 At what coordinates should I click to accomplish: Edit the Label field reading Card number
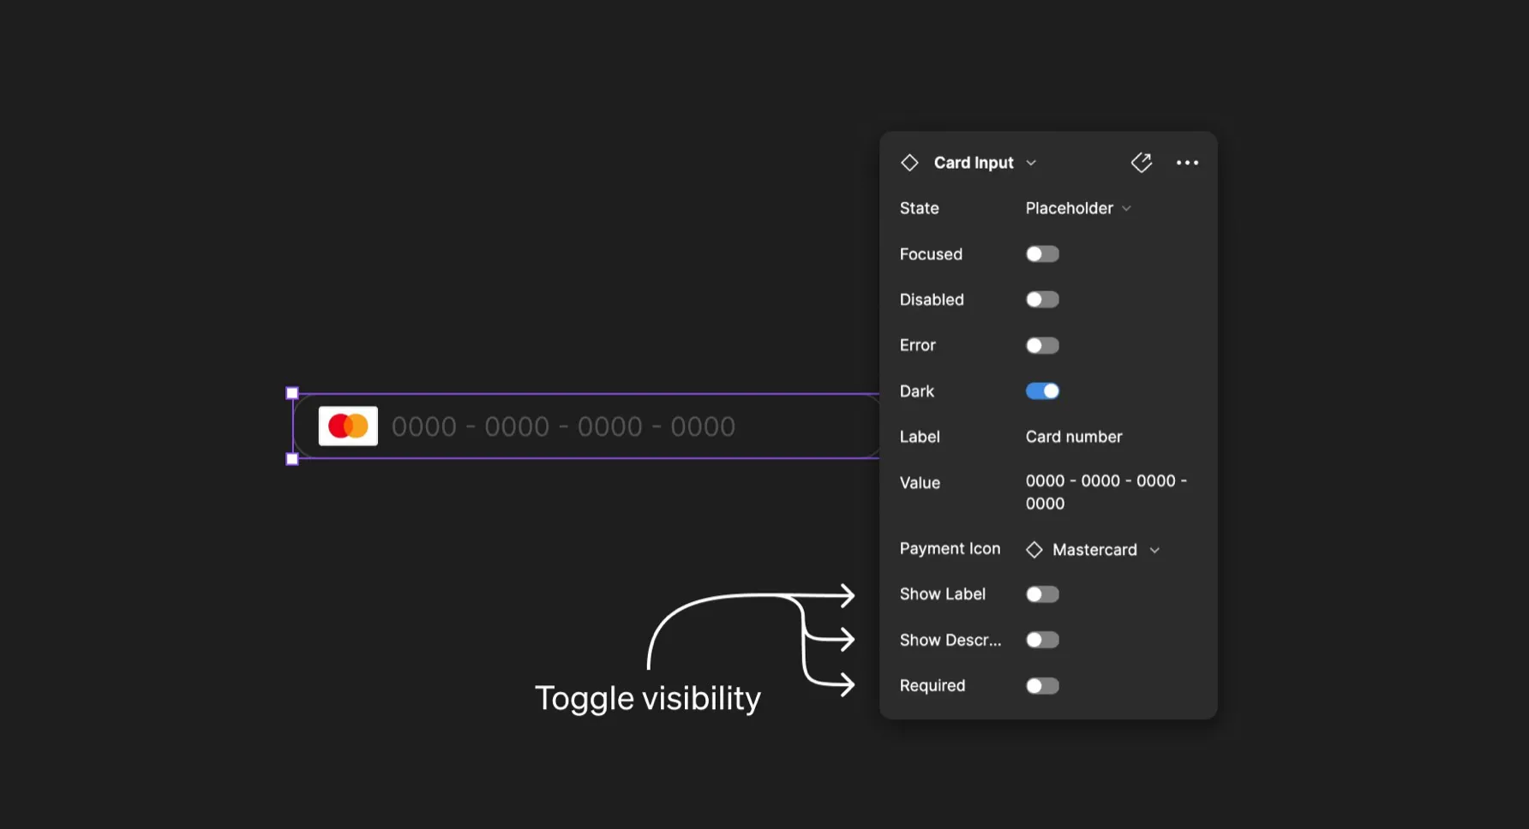pos(1074,437)
